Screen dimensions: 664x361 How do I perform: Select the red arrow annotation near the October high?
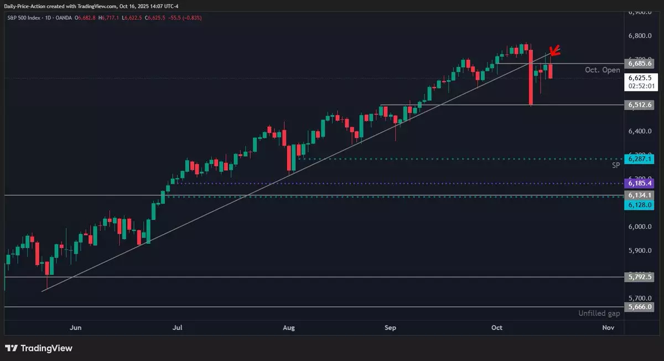(554, 51)
